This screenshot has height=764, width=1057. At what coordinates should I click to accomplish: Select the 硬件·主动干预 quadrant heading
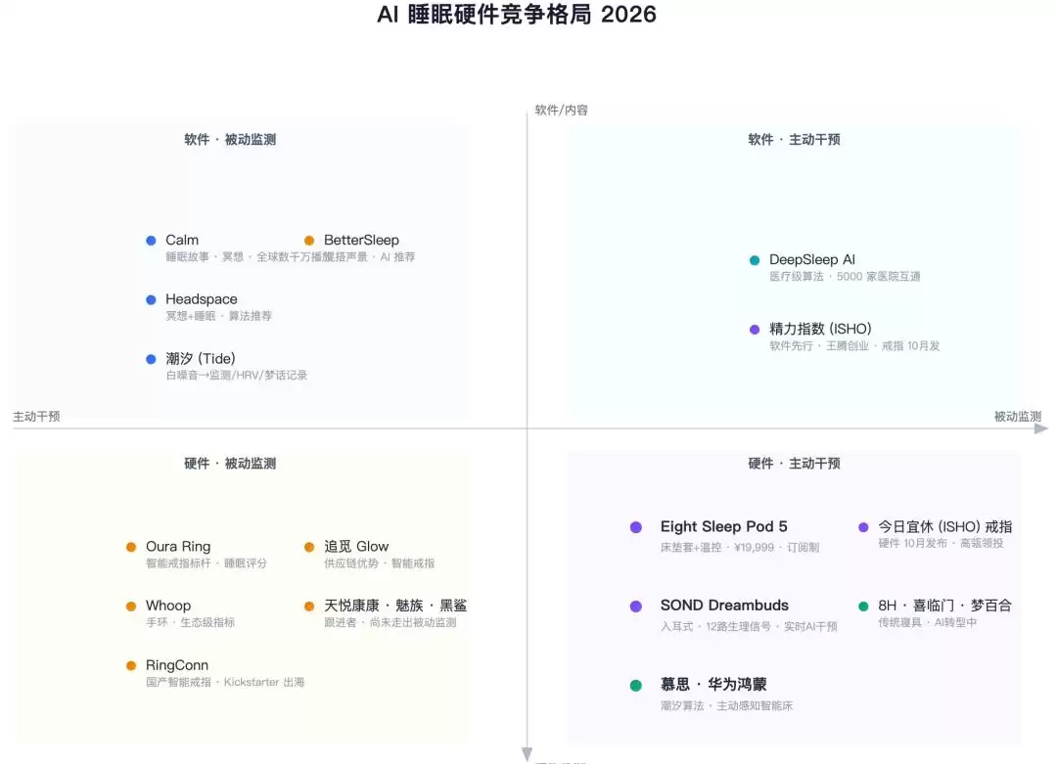(x=794, y=464)
